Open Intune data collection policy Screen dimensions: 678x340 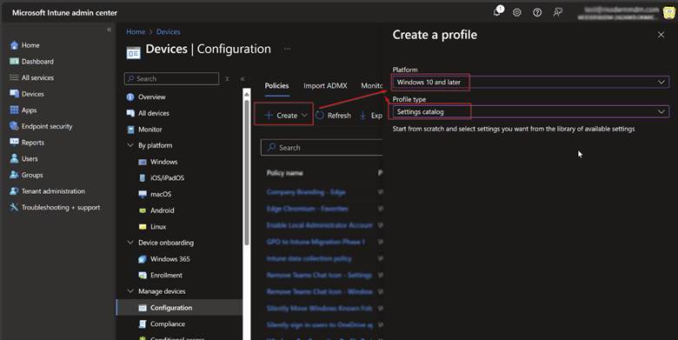[x=309, y=258]
